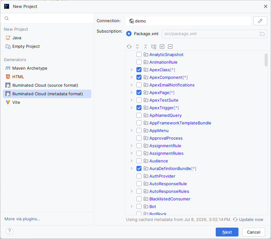Click the edit connection pencil icon
Viewport: 271px width, 239px height.
260,21
